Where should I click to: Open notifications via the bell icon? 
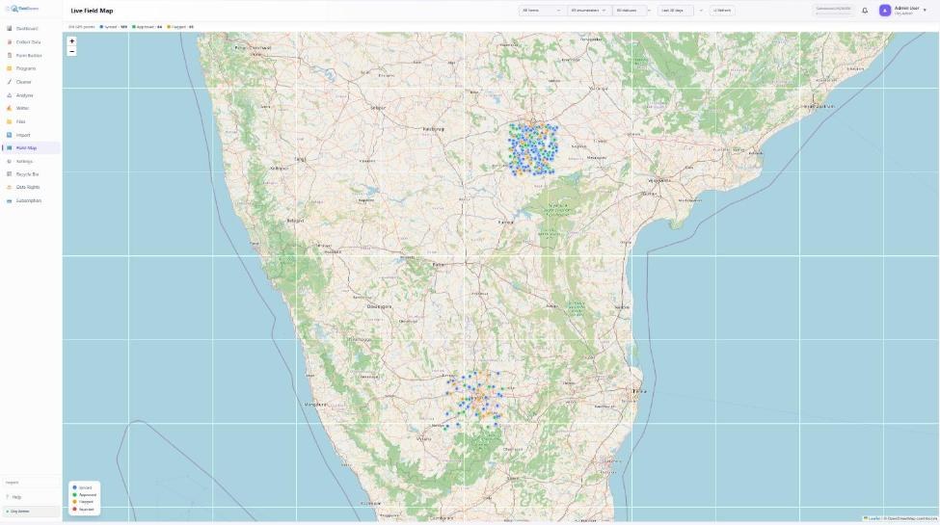[865, 11]
